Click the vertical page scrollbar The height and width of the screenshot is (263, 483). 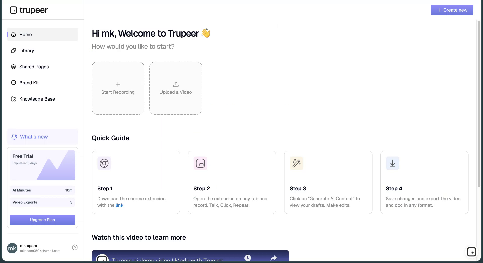pyautogui.click(x=479, y=103)
